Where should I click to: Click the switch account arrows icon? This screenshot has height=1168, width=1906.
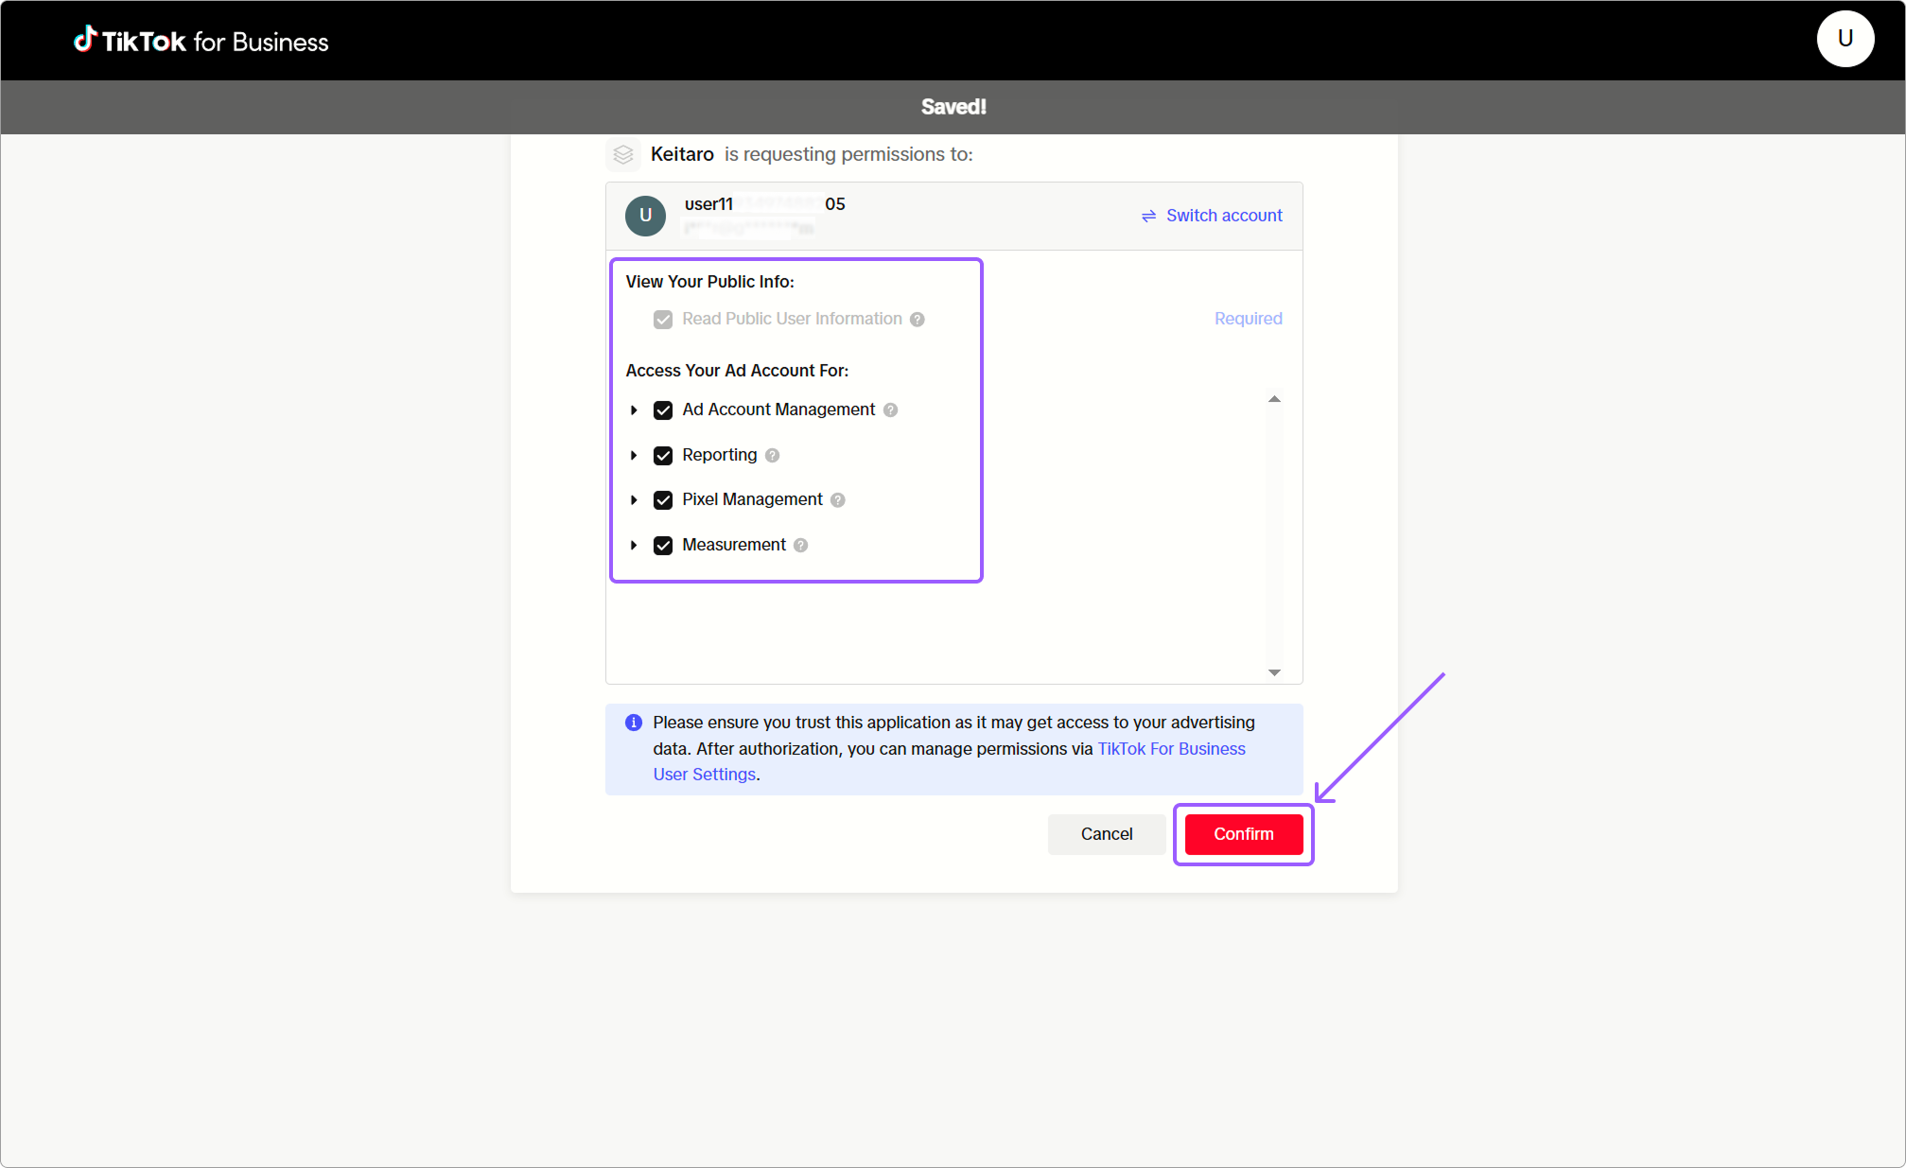point(1148,217)
